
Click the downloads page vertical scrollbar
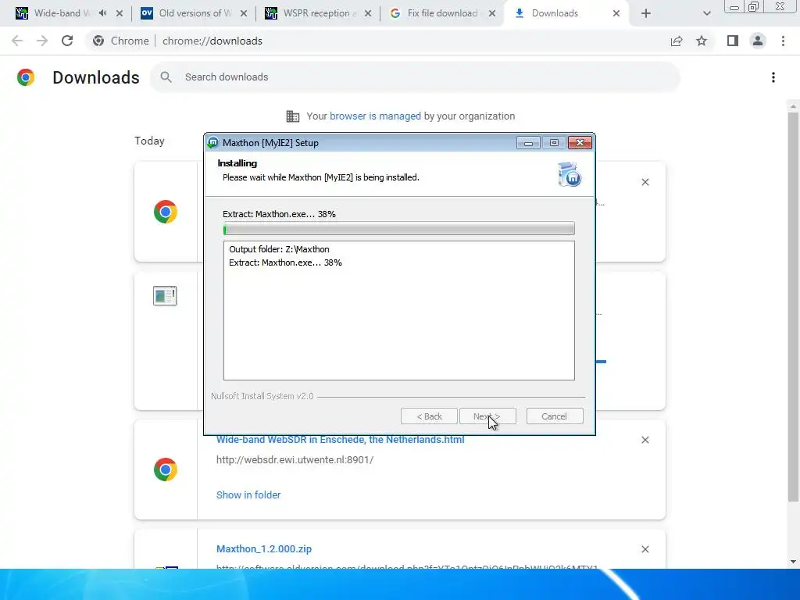[793, 306]
